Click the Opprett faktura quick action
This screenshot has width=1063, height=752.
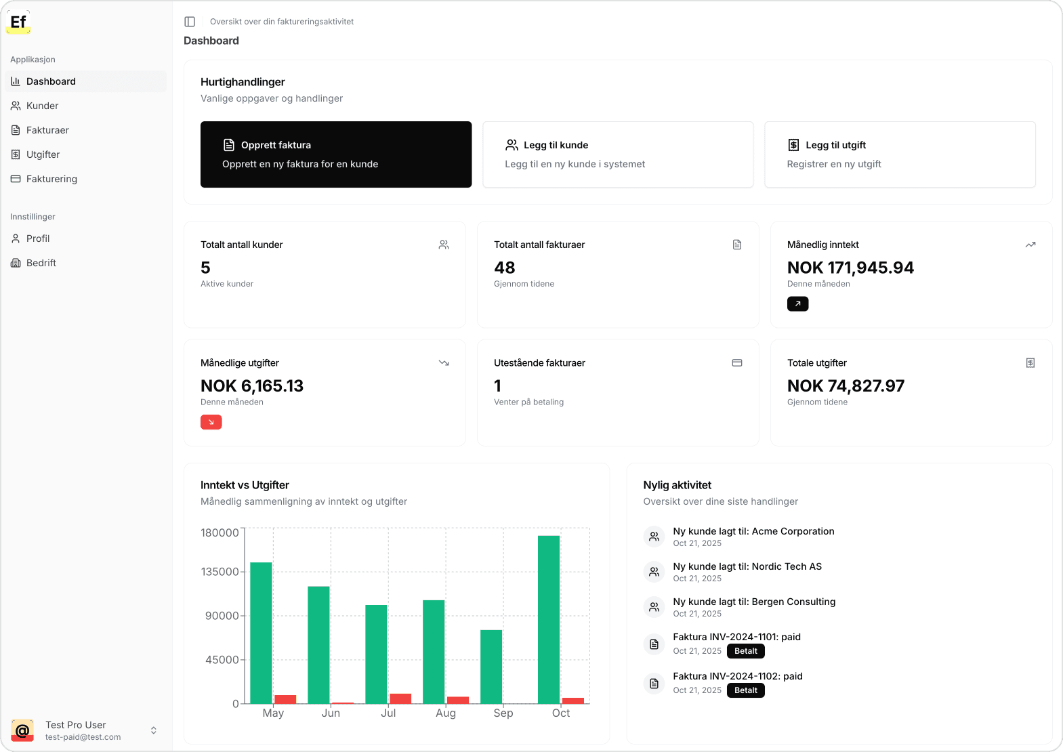coord(335,154)
